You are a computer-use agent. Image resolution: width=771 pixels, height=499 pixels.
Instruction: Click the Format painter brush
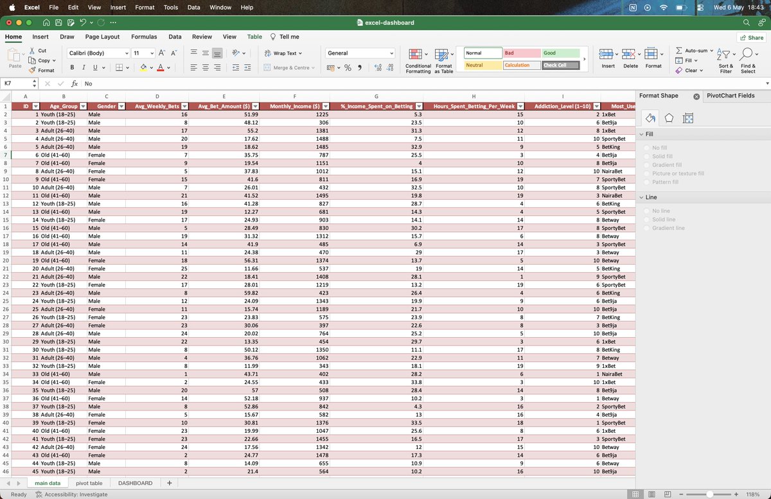tap(32, 70)
